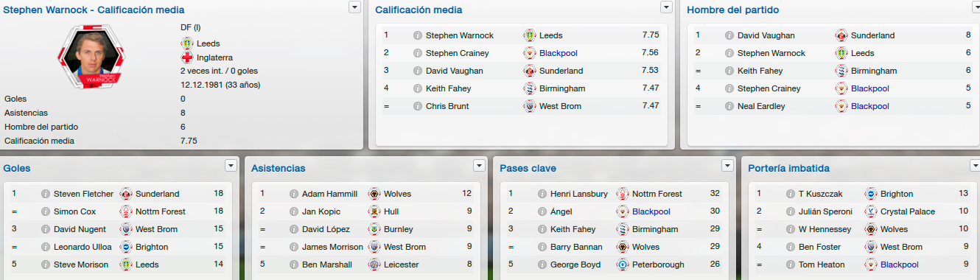Open the Asistencias panel dropdown arrow
This screenshot has width=980, height=280.
[x=480, y=165]
